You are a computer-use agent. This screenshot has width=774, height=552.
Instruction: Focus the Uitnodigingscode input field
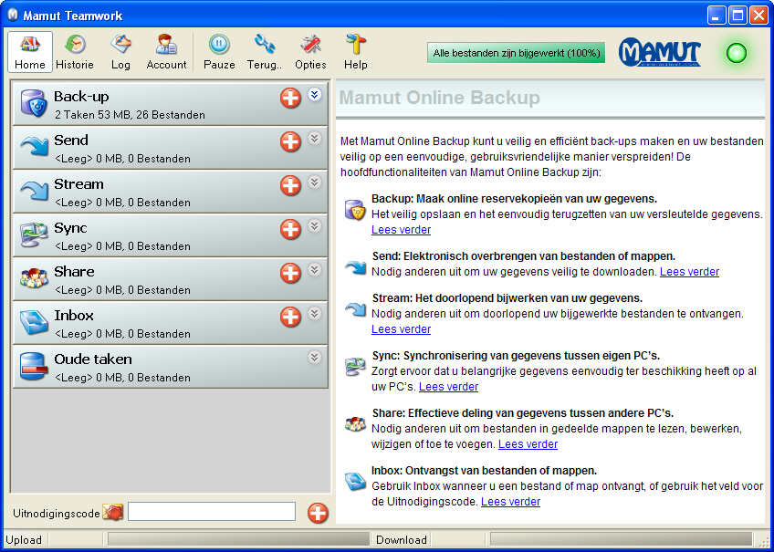[x=212, y=512]
